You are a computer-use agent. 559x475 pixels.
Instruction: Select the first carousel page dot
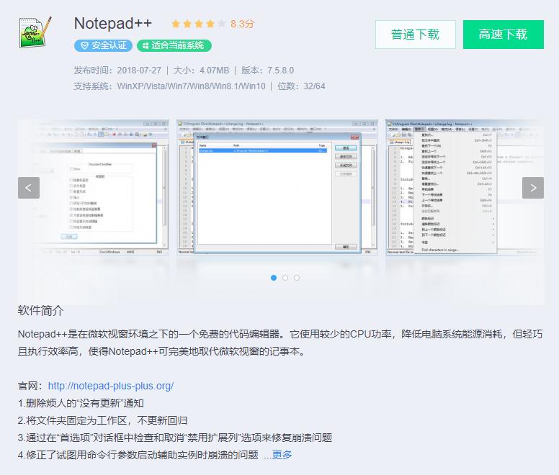point(274,278)
